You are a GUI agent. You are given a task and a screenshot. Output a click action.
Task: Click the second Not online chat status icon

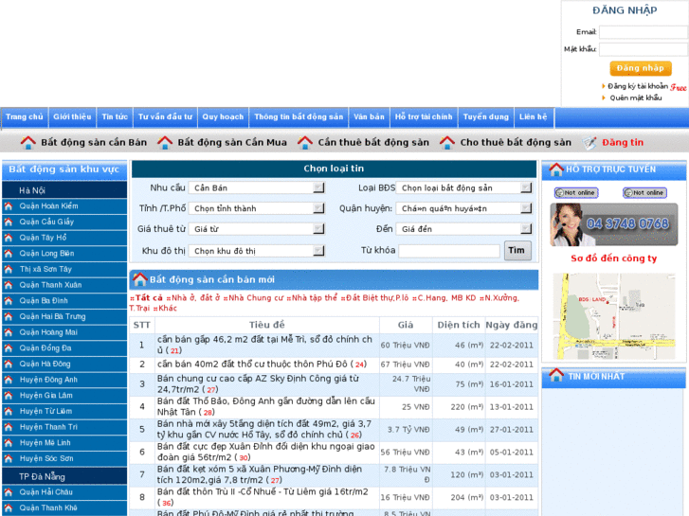tap(644, 193)
